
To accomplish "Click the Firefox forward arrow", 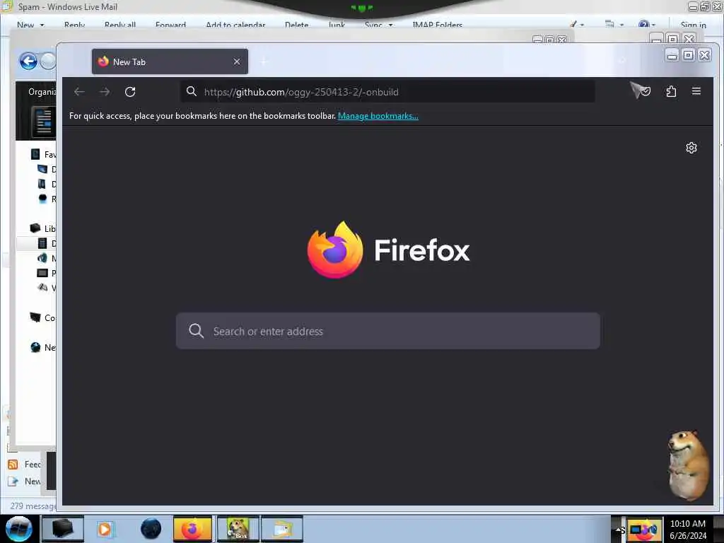I will click(105, 92).
